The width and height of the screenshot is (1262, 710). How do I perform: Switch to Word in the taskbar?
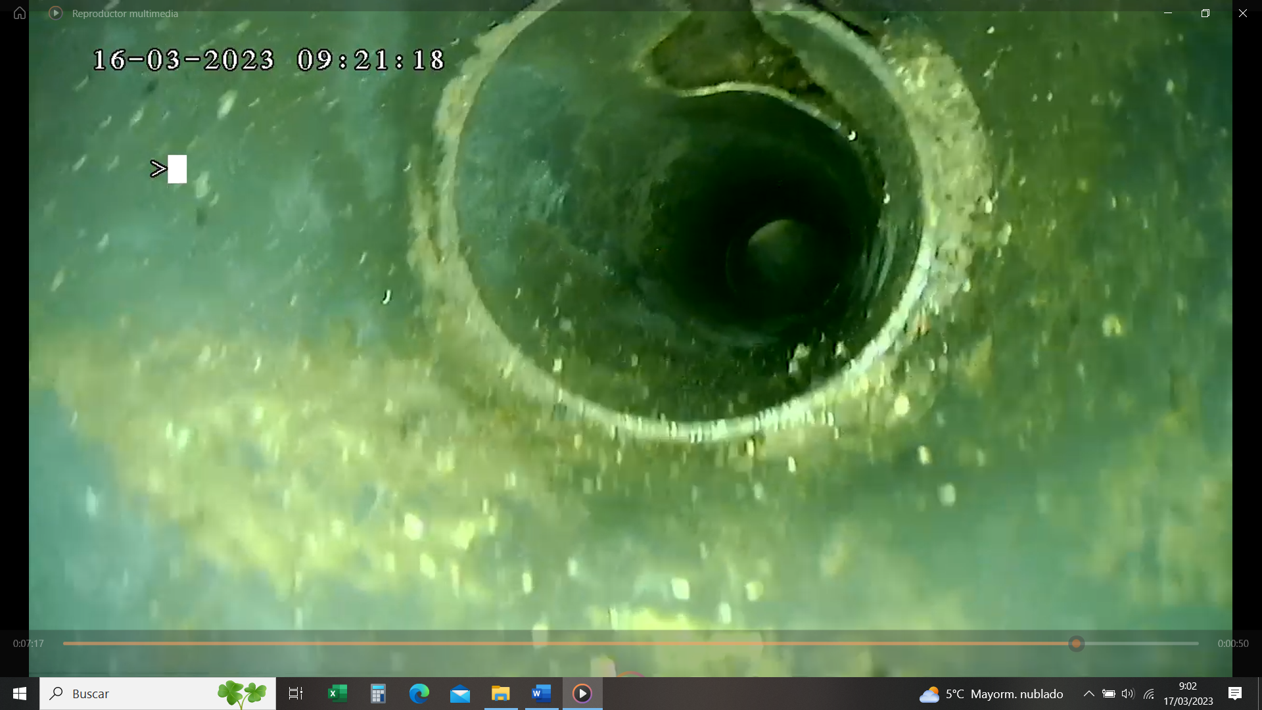(x=542, y=694)
